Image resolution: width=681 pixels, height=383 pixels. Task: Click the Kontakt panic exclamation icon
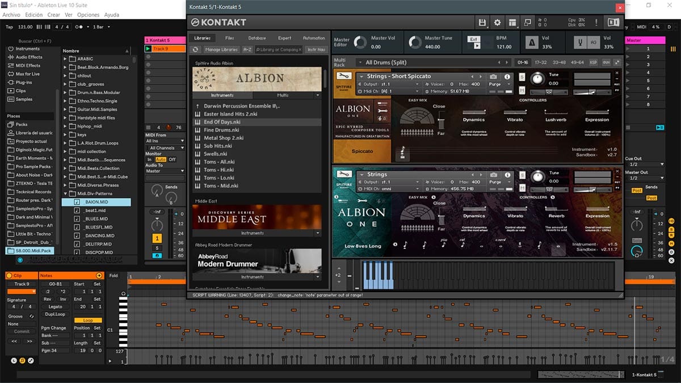[597, 22]
